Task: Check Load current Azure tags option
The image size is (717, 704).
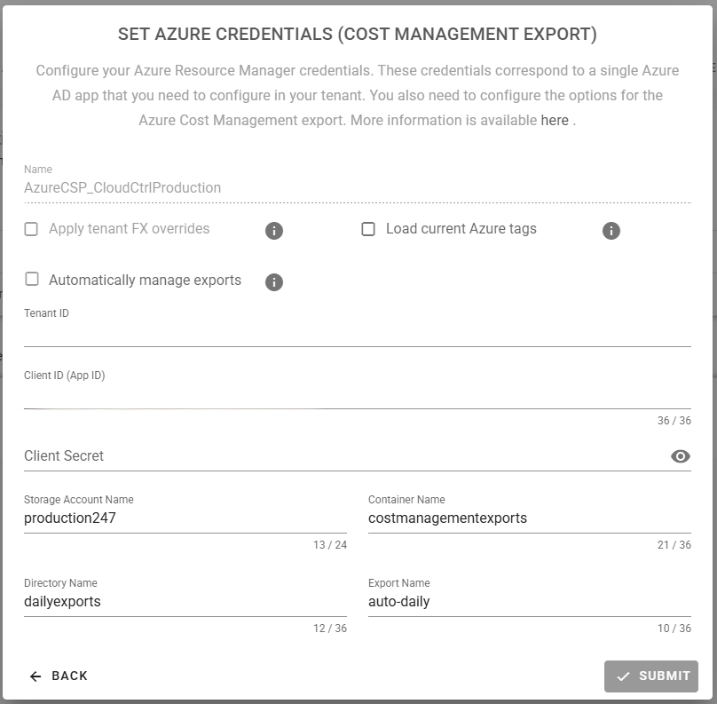Action: pyautogui.click(x=368, y=229)
